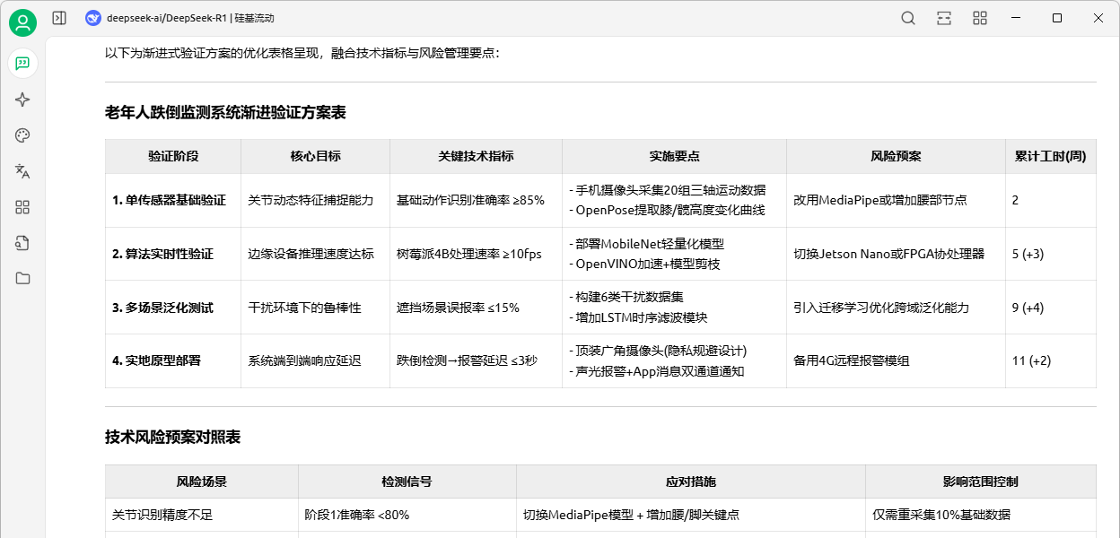Click 改用MediaPipe或增加腰部节点 cell

click(897, 200)
